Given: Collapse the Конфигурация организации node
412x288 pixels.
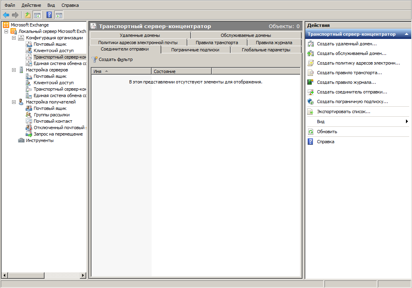Looking at the screenshot, I should tap(14, 38).
